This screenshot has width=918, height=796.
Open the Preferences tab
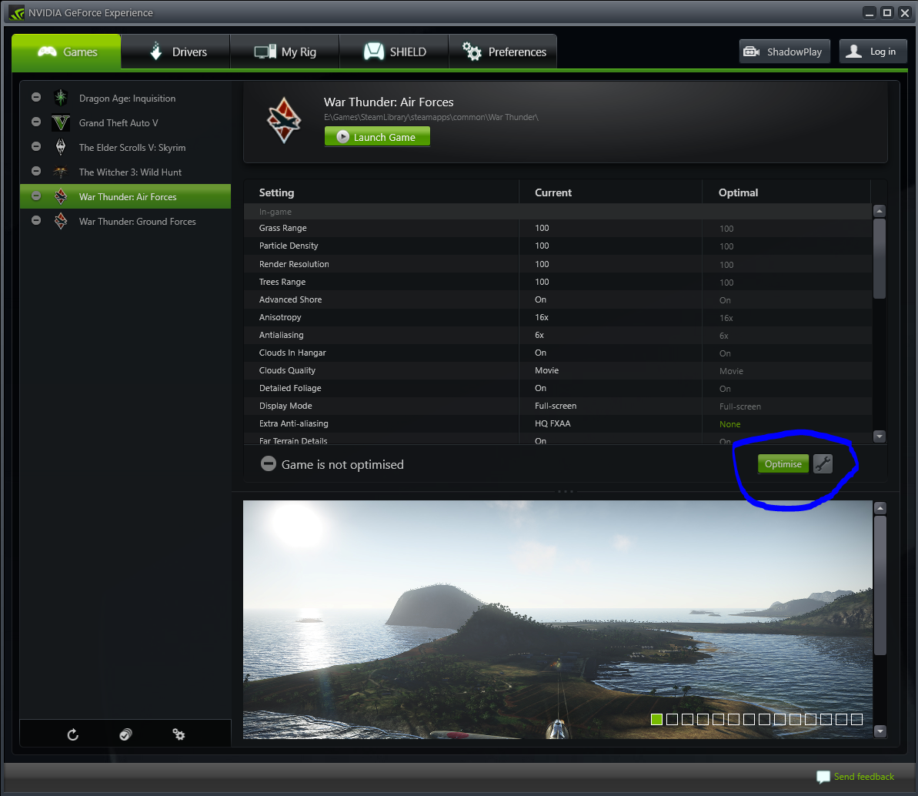point(503,52)
